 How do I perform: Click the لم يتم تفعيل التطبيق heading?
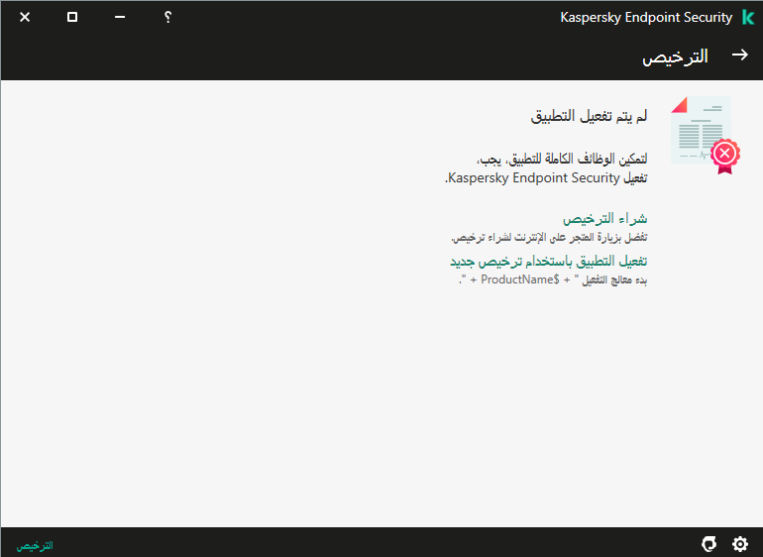pos(589,116)
